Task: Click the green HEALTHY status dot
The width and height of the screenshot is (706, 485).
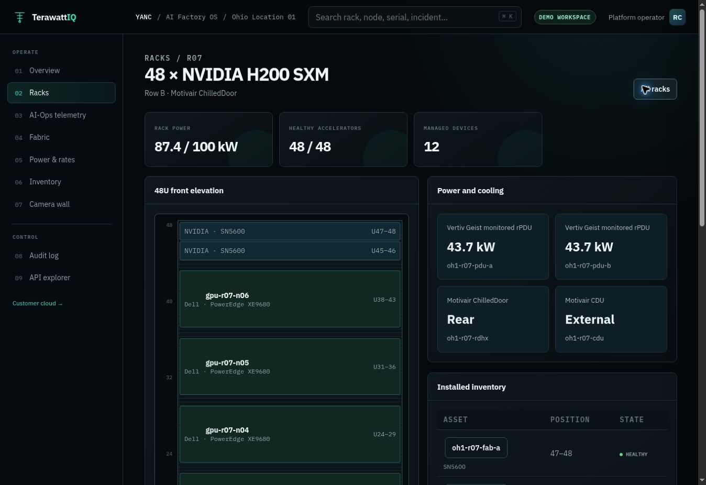Action: [621, 455]
